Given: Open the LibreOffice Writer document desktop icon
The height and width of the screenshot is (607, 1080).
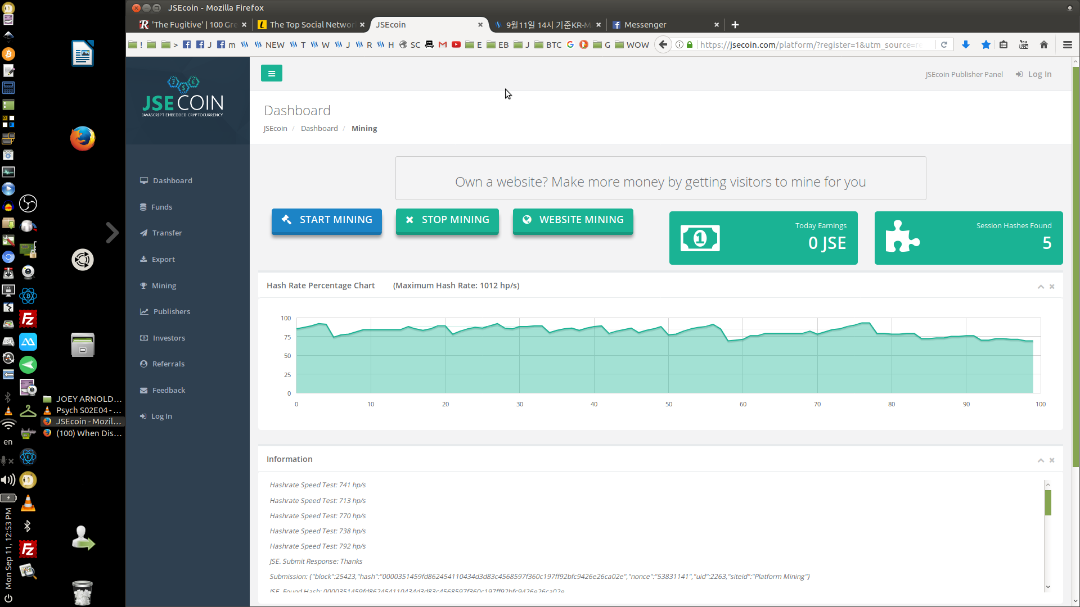Looking at the screenshot, I should coord(83,53).
